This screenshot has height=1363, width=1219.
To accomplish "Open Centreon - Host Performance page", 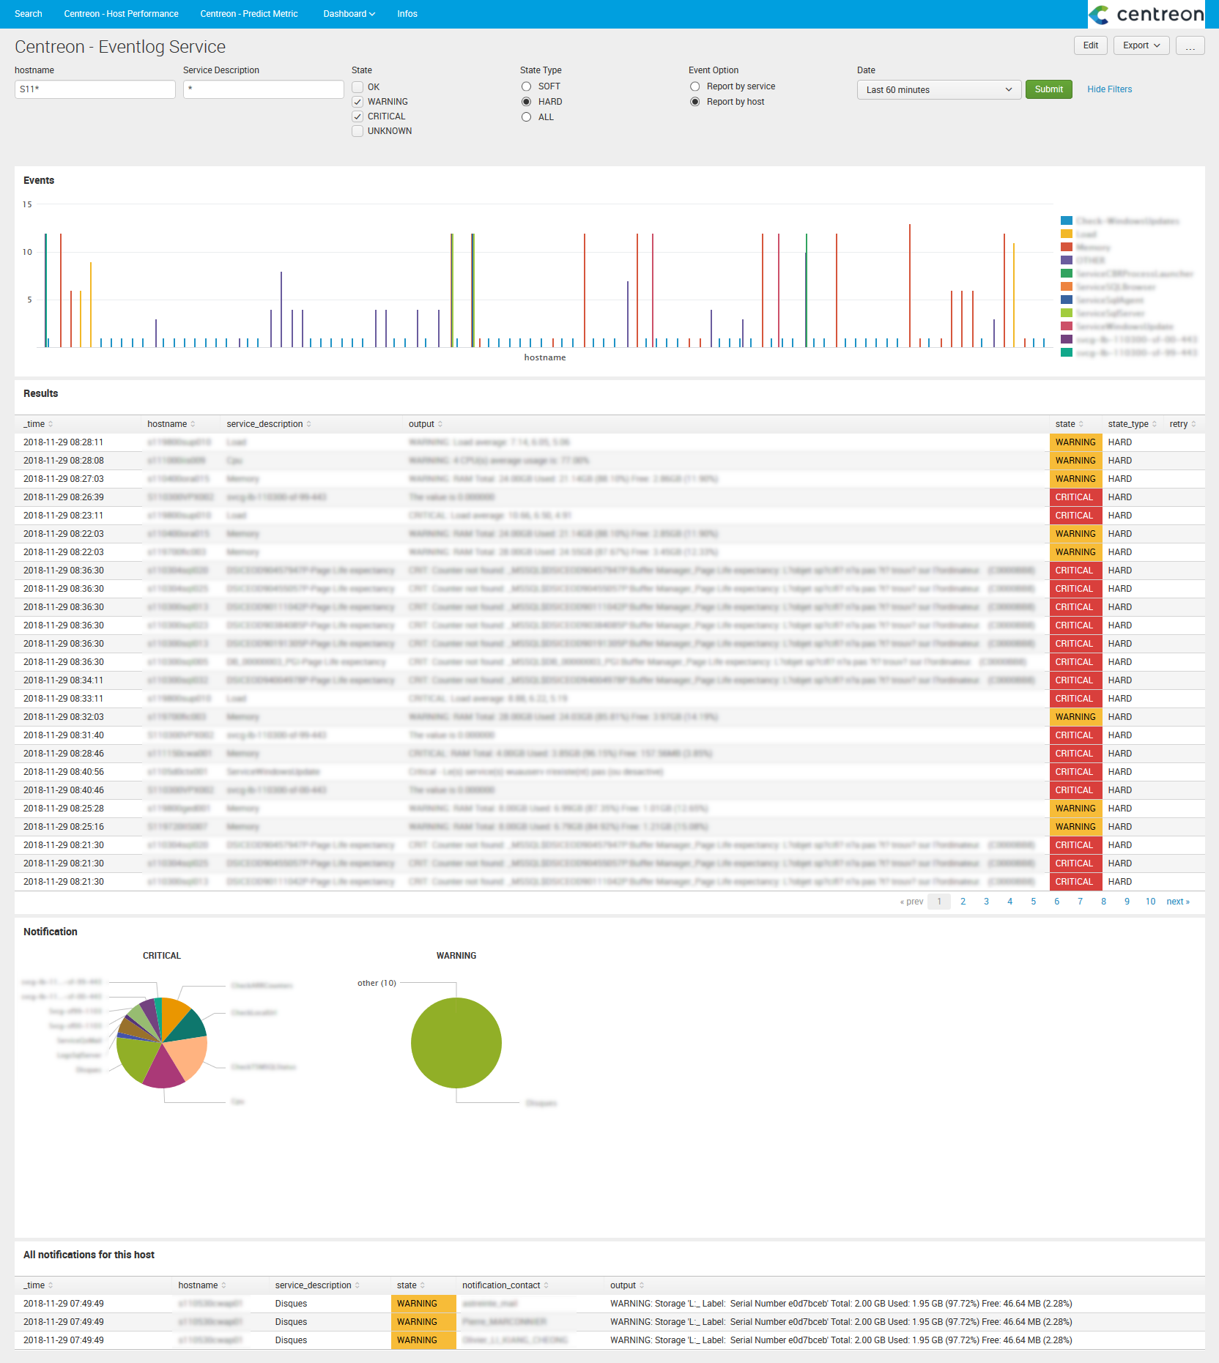I will tap(121, 14).
